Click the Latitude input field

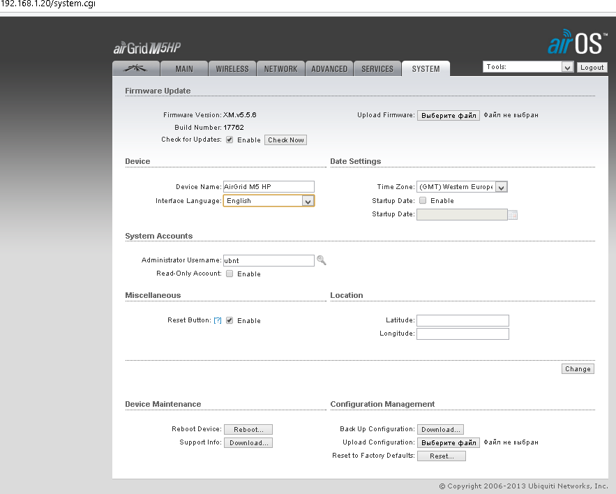463,320
